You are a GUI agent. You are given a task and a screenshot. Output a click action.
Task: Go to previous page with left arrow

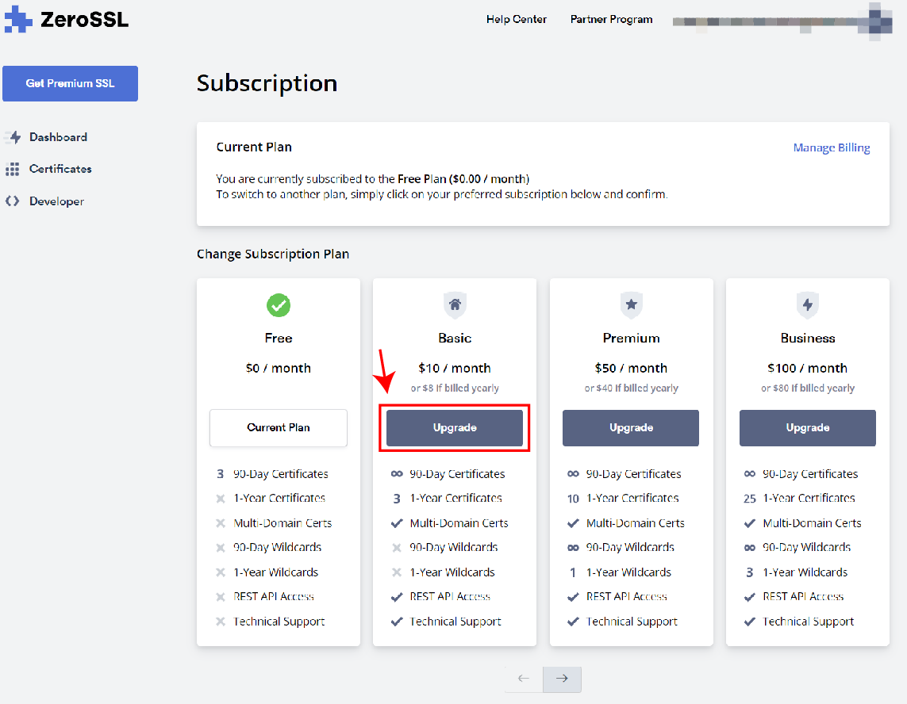tap(524, 679)
